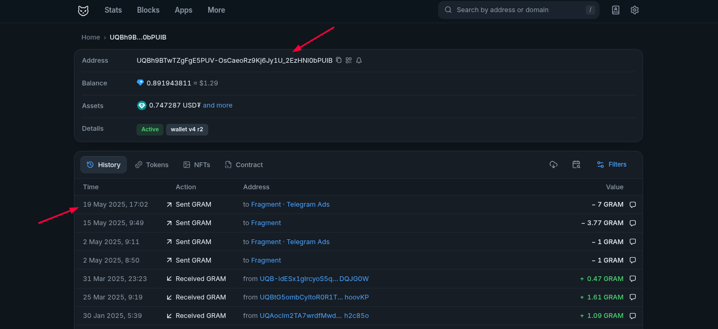
Task: Open the calendar date search icon
Action: tap(576, 164)
